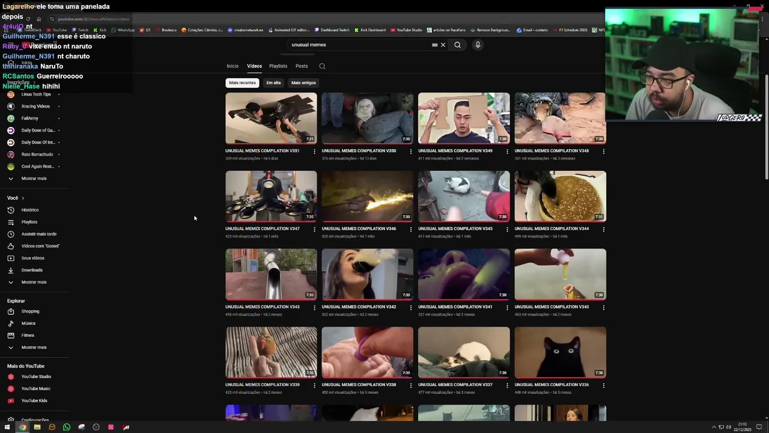769x433 pixels.
Task: Search within channel using magnifier icon
Action: (322, 66)
